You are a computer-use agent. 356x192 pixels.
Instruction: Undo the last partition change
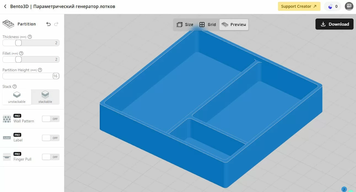click(x=48, y=24)
